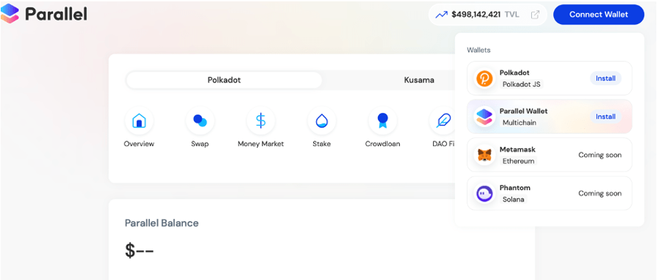
Task: Click the DAO feather icon
Action: [x=444, y=121]
